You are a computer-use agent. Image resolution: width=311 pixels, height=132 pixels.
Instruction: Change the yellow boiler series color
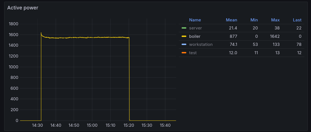point(184,36)
